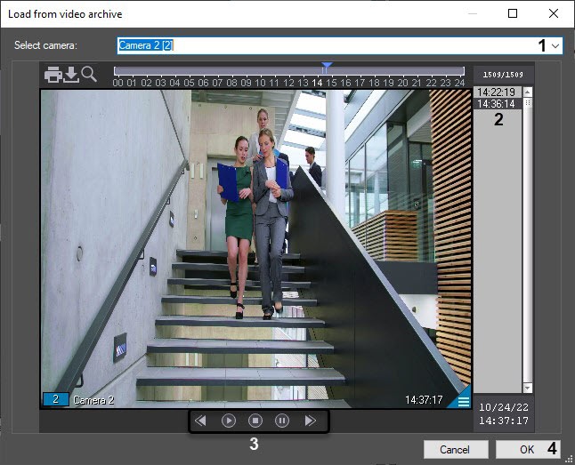This screenshot has height=465, width=575.
Task: Pause the archive video playback
Action: pos(282,421)
